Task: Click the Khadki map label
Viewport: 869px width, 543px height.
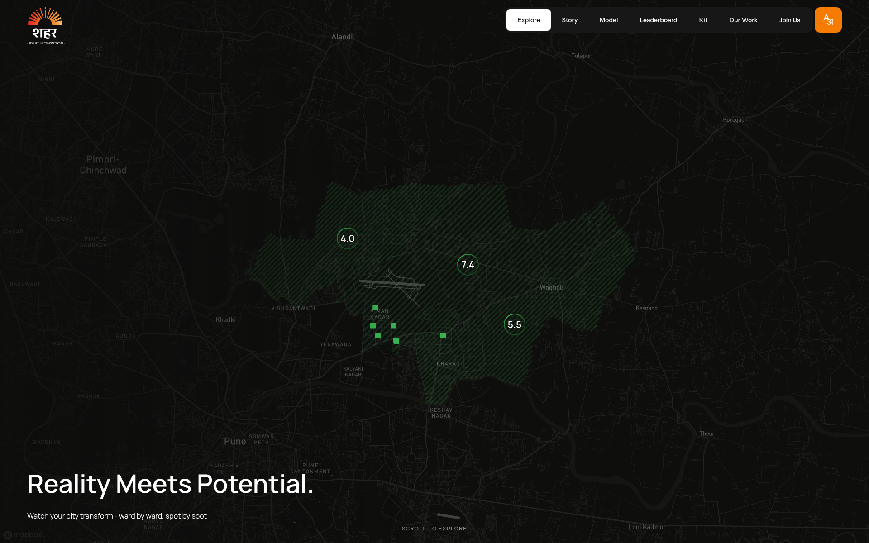Action: pyautogui.click(x=225, y=320)
